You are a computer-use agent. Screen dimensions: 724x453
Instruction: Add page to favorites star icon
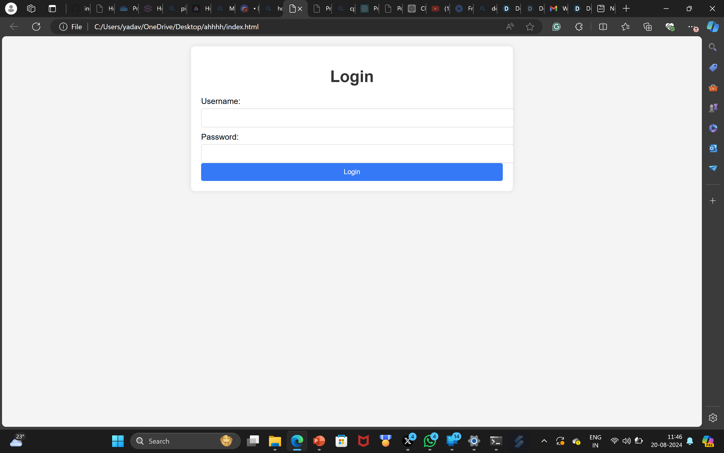coord(530,27)
